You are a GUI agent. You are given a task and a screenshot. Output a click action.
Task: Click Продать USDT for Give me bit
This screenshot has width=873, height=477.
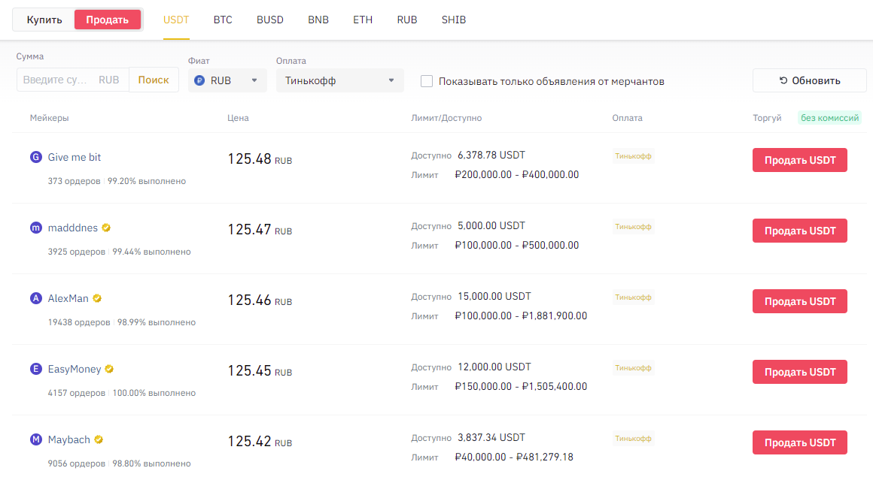799,160
